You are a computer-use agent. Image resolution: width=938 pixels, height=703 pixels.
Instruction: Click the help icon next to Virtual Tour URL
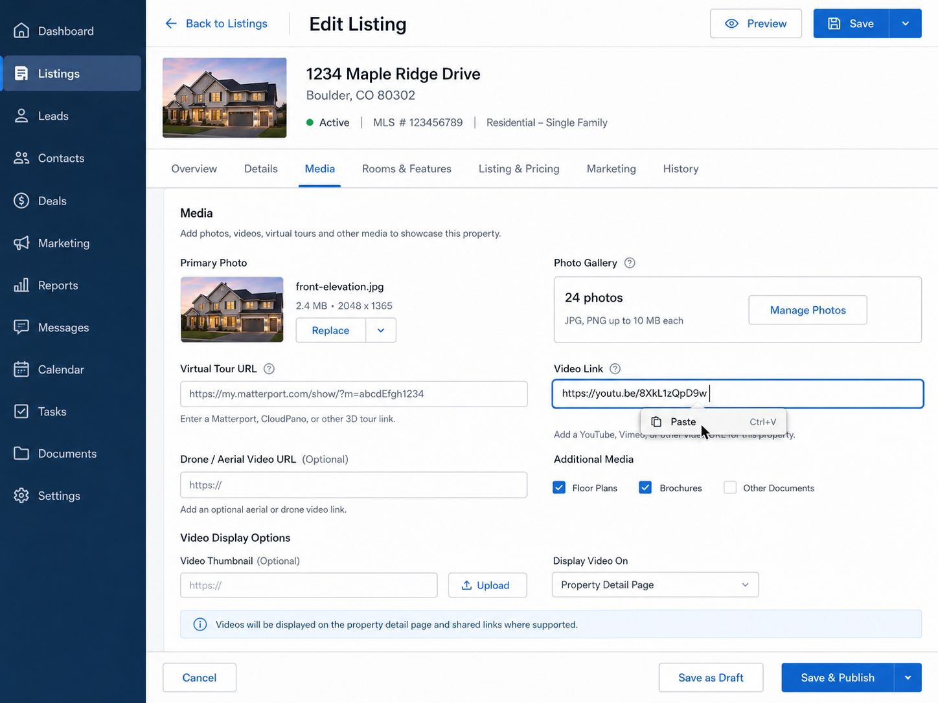269,369
